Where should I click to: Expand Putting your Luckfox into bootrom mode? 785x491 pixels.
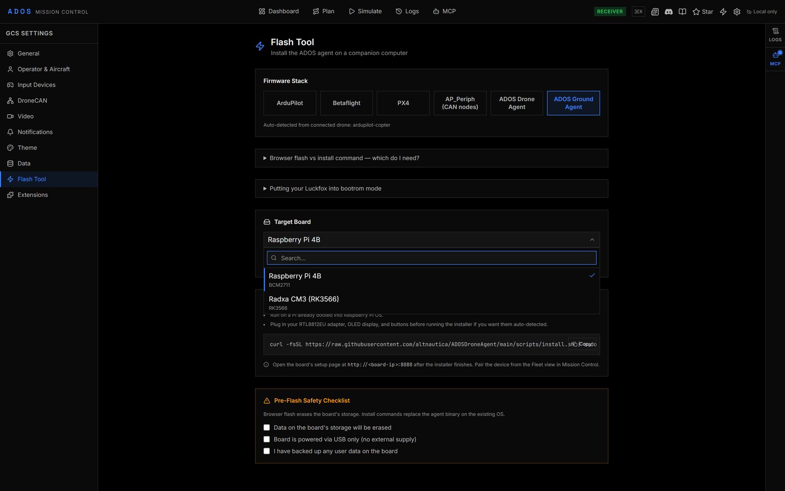click(x=432, y=189)
